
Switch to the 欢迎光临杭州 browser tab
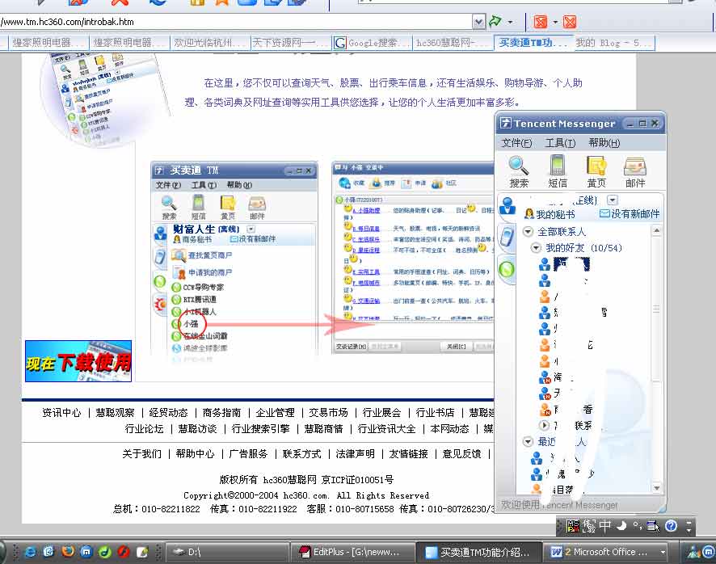click(x=210, y=43)
